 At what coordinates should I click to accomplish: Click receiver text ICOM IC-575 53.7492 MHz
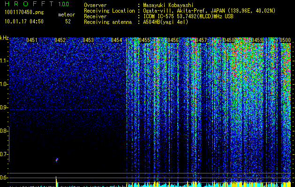[x=189, y=16]
